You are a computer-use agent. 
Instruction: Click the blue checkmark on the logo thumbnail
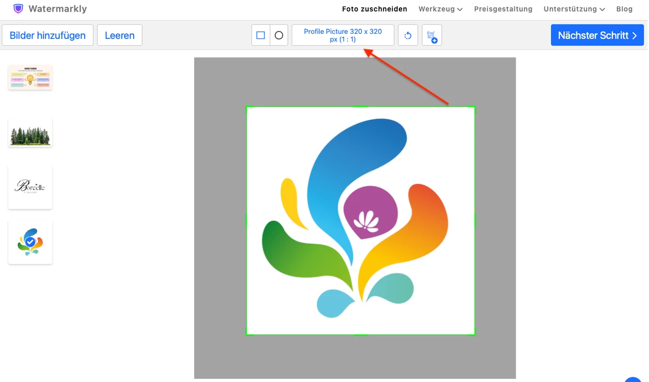pos(30,242)
